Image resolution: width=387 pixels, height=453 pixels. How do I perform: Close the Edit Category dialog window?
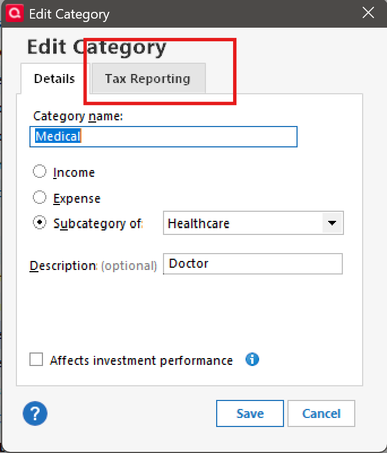(368, 13)
